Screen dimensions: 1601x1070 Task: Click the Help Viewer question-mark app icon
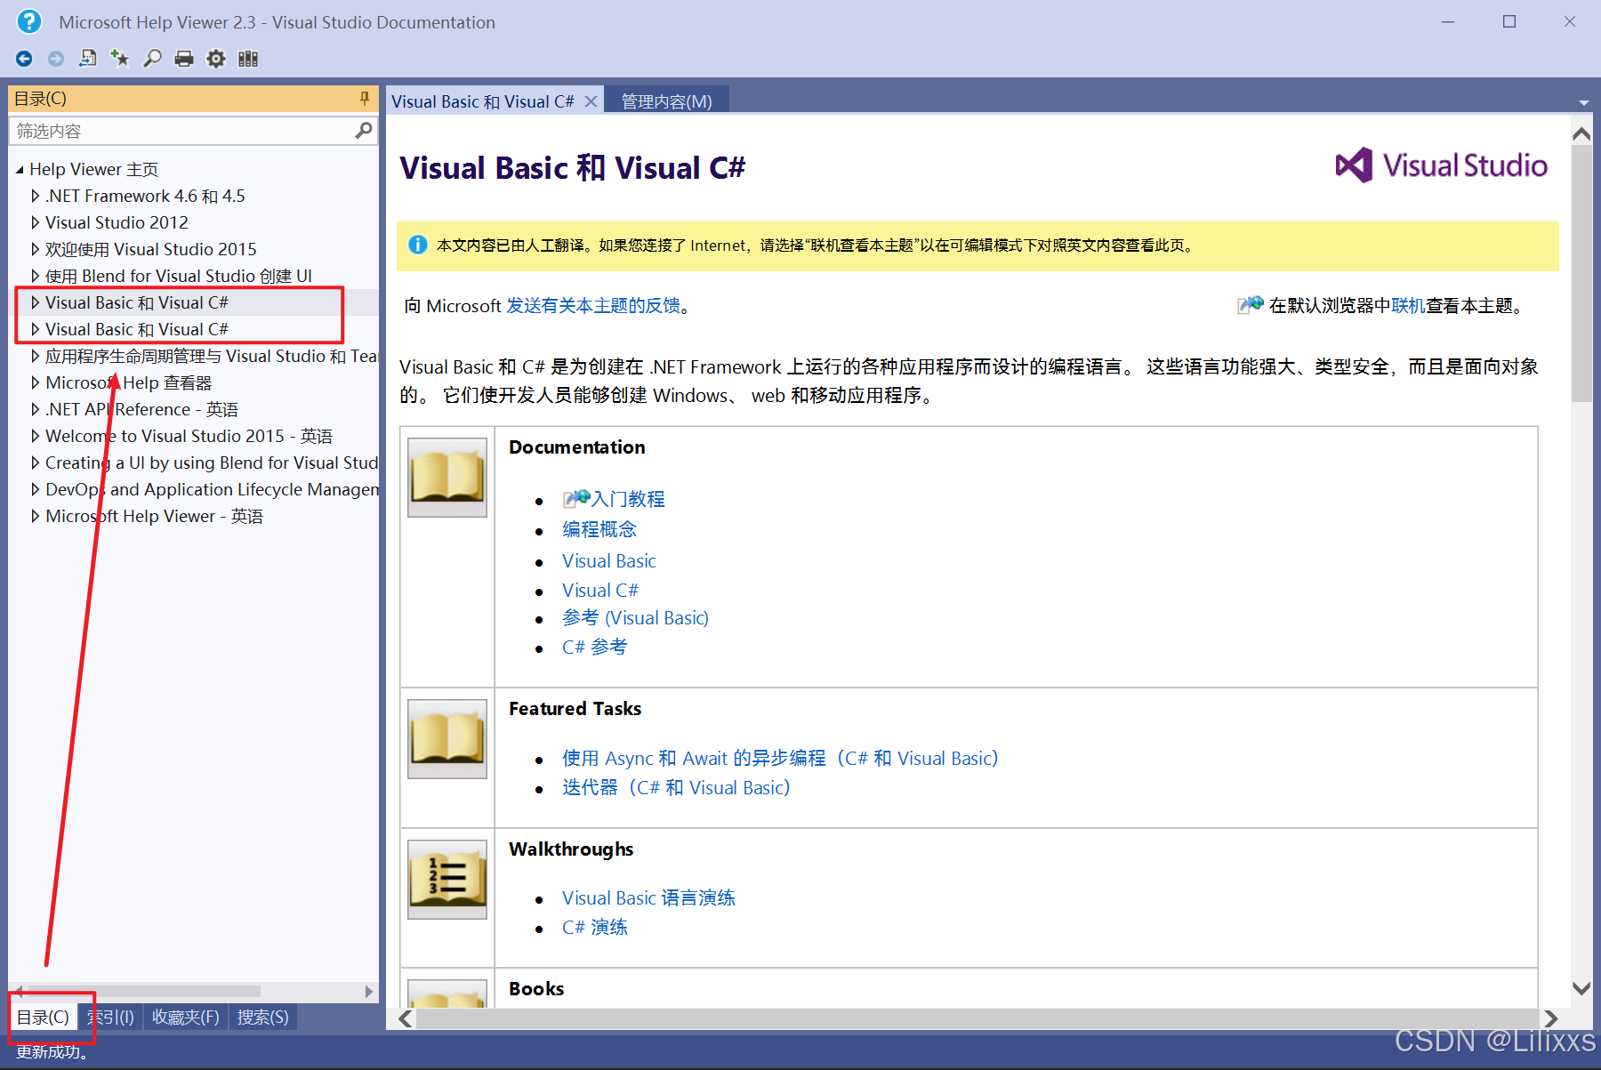[29, 21]
